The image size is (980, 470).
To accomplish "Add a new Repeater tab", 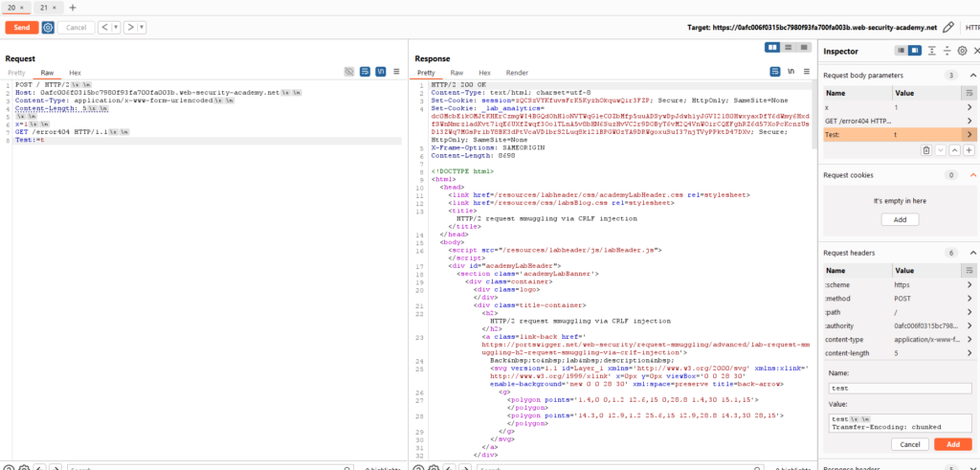I will tap(73, 8).
